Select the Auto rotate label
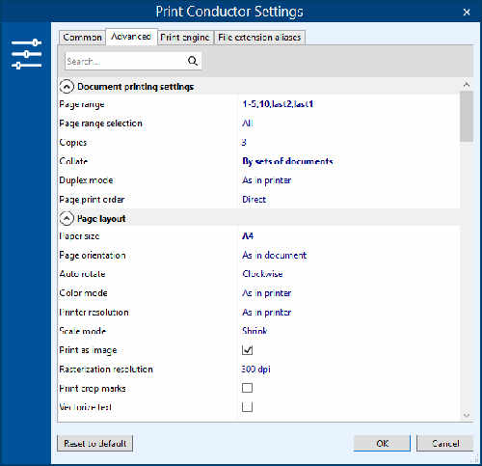The image size is (482, 466). point(82,274)
